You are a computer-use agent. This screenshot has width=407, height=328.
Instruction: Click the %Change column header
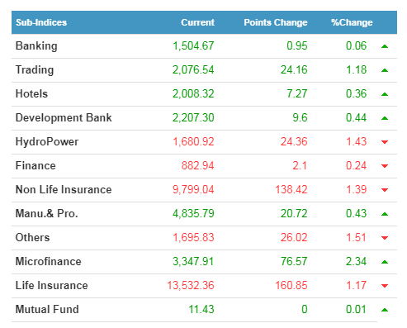tap(352, 22)
